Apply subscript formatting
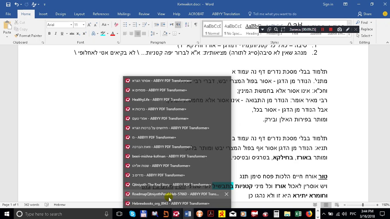 [x=78, y=33]
